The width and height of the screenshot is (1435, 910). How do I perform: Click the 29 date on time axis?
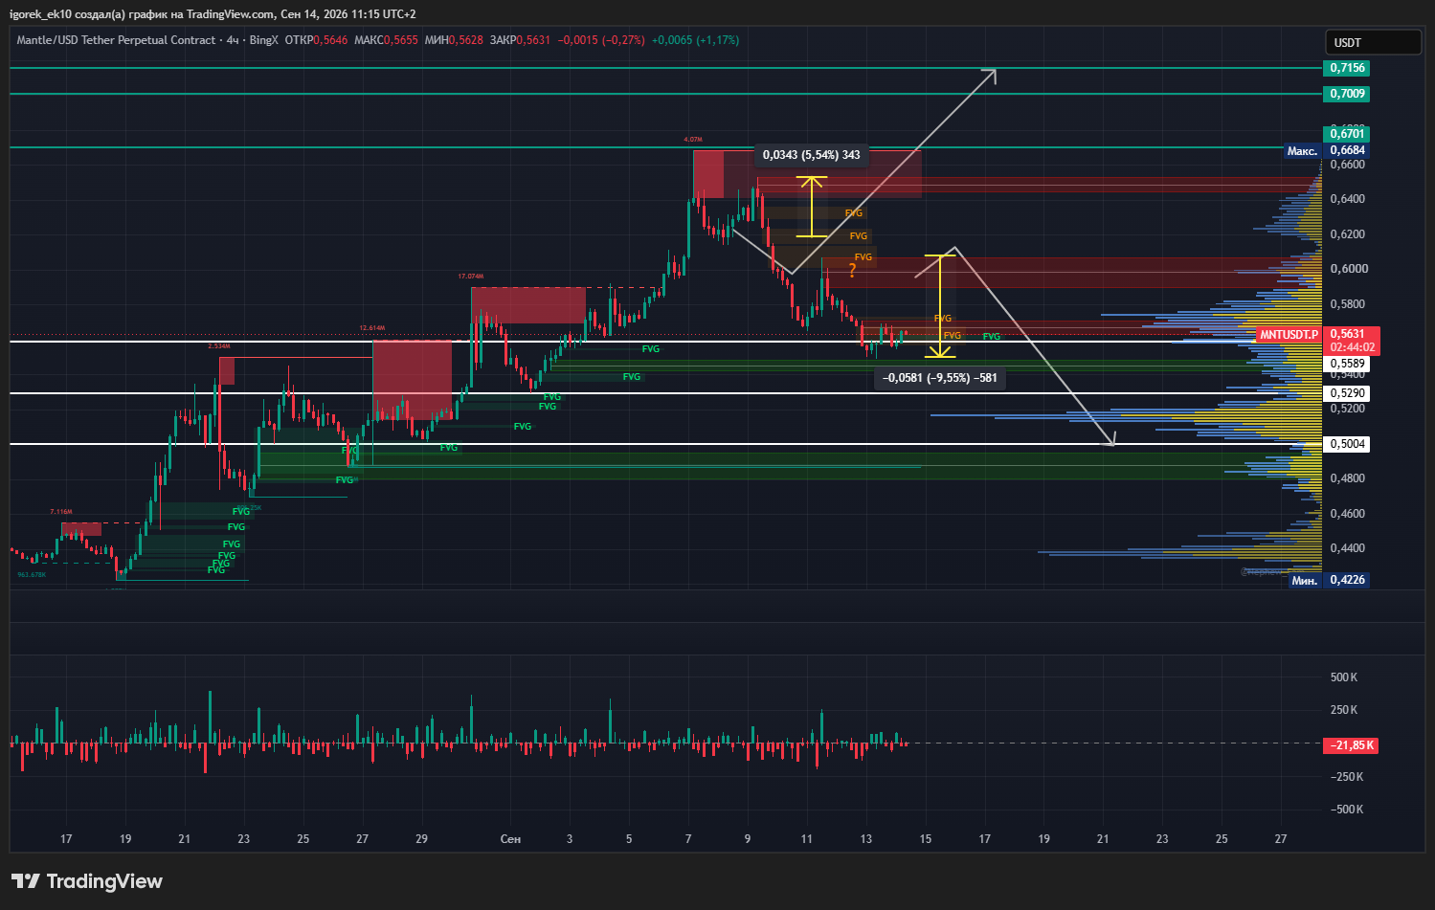point(422,839)
